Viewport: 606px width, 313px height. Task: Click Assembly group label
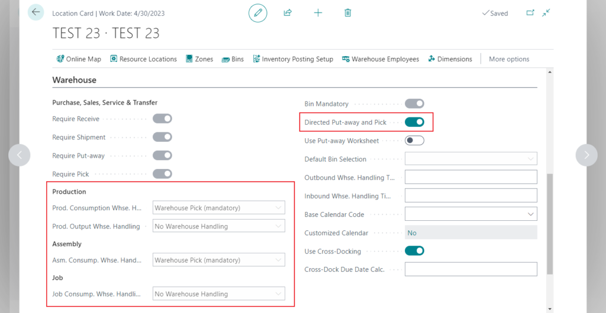click(67, 244)
